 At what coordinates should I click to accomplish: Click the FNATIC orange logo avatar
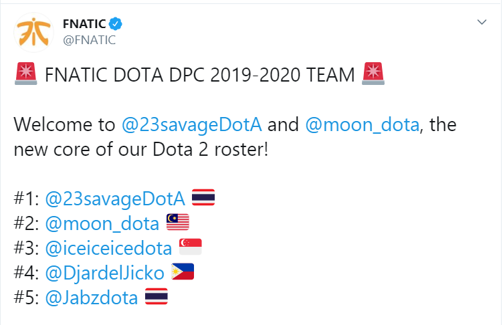[31, 31]
